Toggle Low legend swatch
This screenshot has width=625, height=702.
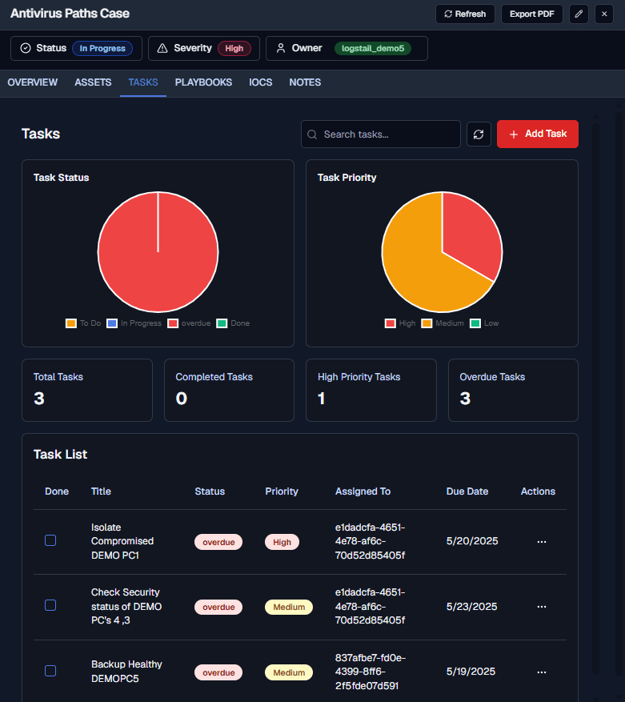[x=475, y=323]
